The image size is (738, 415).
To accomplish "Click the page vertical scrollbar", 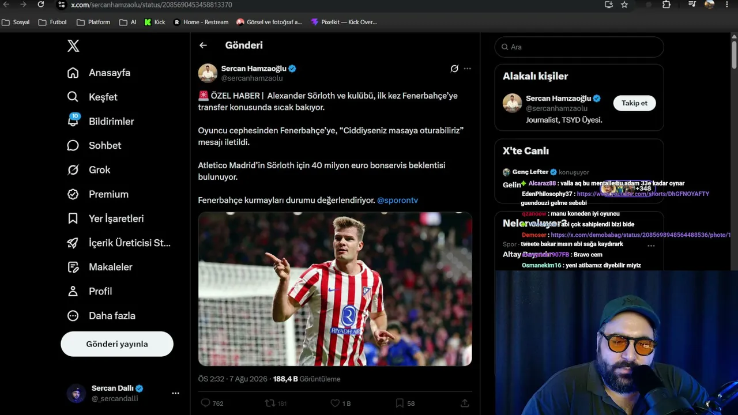I will (x=734, y=55).
